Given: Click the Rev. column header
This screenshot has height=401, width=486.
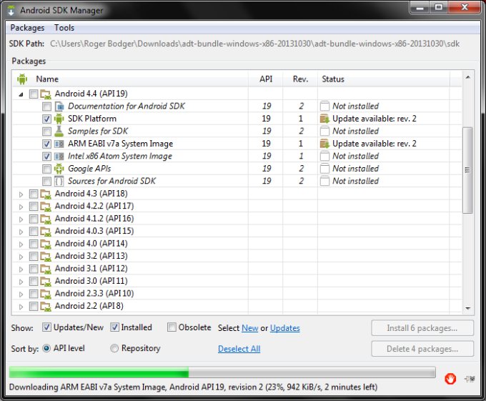Looking at the screenshot, I should 300,79.
